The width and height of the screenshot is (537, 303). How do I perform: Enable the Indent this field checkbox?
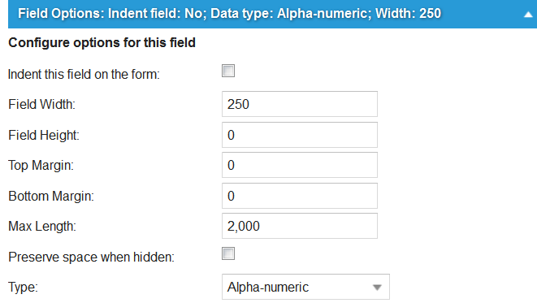[228, 71]
